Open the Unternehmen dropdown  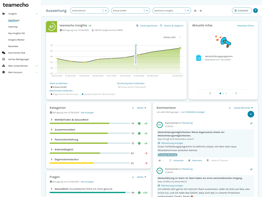click(89, 11)
